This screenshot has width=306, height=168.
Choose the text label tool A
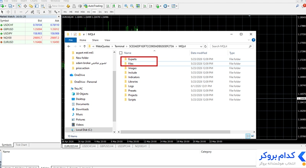[44, 12]
